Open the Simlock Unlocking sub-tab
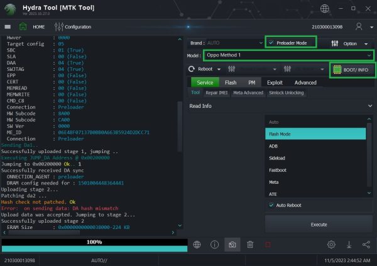377x266 pixels. point(286,93)
